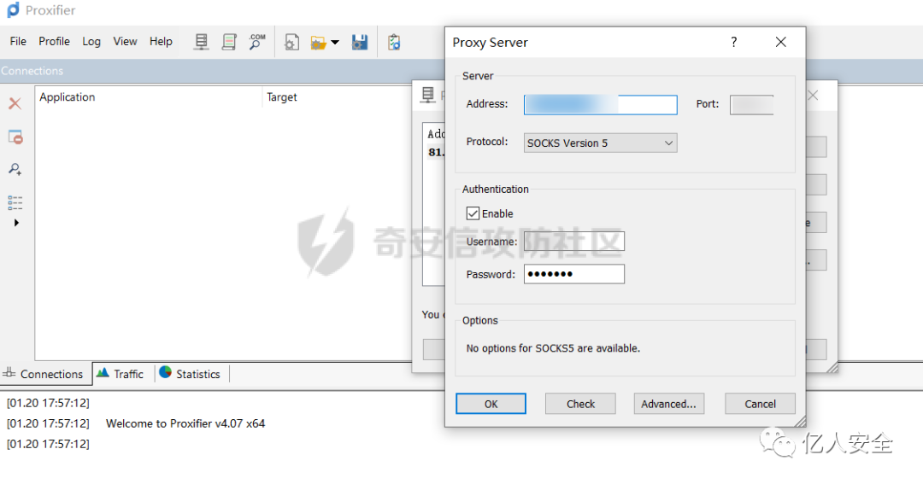
Task: Switch to the Connections tab
Action: click(x=46, y=374)
